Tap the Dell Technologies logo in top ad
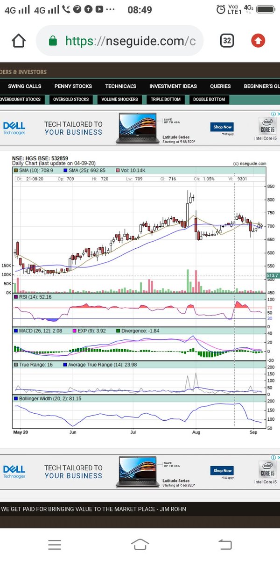280x561 pixels. pos(14,128)
